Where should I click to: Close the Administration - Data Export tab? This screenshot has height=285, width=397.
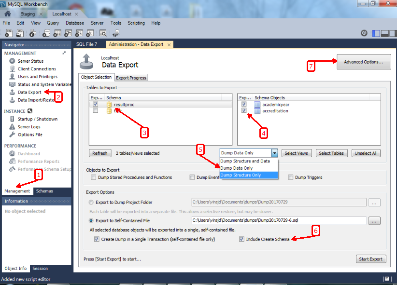click(169, 45)
